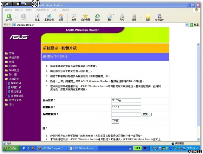Image resolution: width=203 pixels, height=154 pixels.
Task: Click the 上傳 upload button
Action: pos(115,121)
